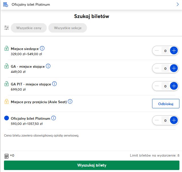
Task: Open info for GA PIT ticket
Action: point(54,84)
